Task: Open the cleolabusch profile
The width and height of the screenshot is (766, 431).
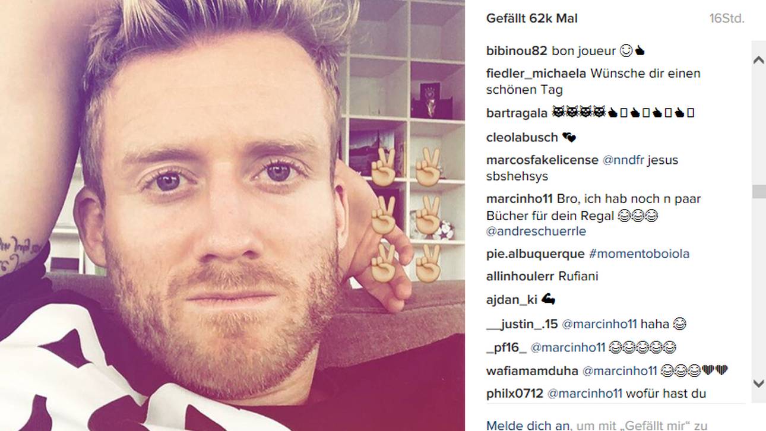Action: pos(522,138)
